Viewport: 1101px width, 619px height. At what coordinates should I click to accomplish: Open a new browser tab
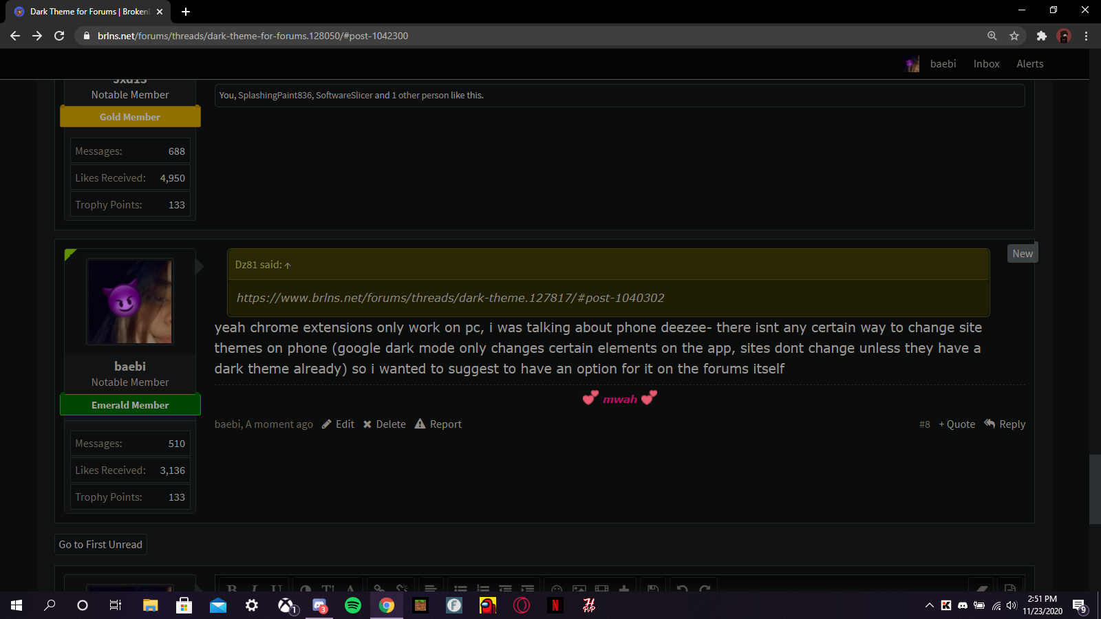coord(186,12)
